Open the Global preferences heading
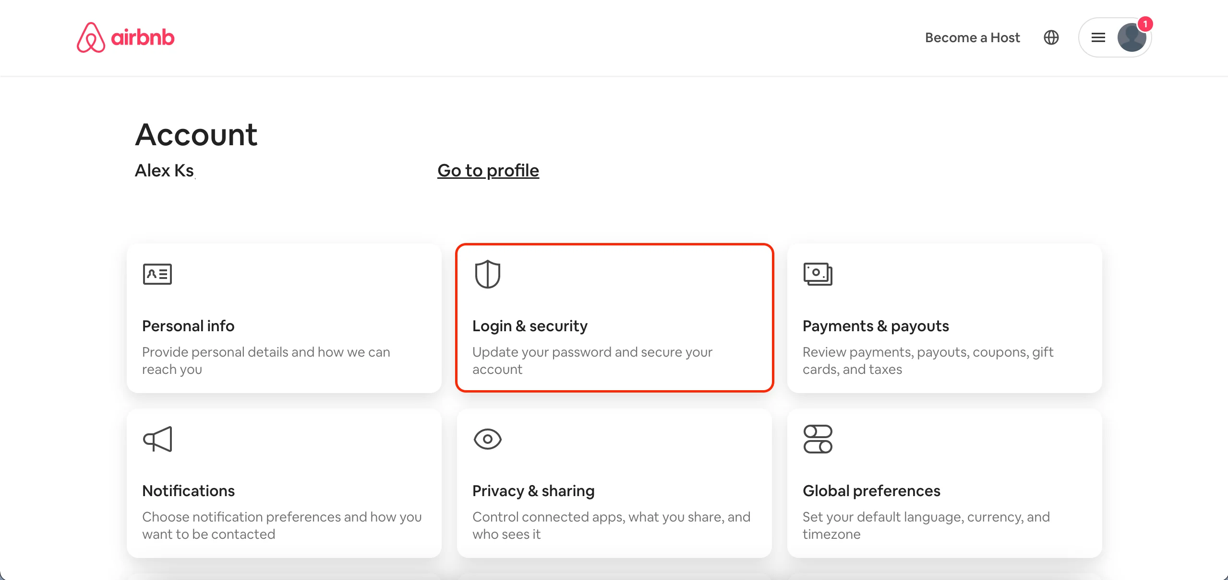 871,491
